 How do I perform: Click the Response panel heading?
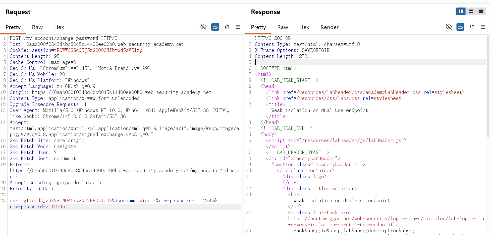(265, 12)
